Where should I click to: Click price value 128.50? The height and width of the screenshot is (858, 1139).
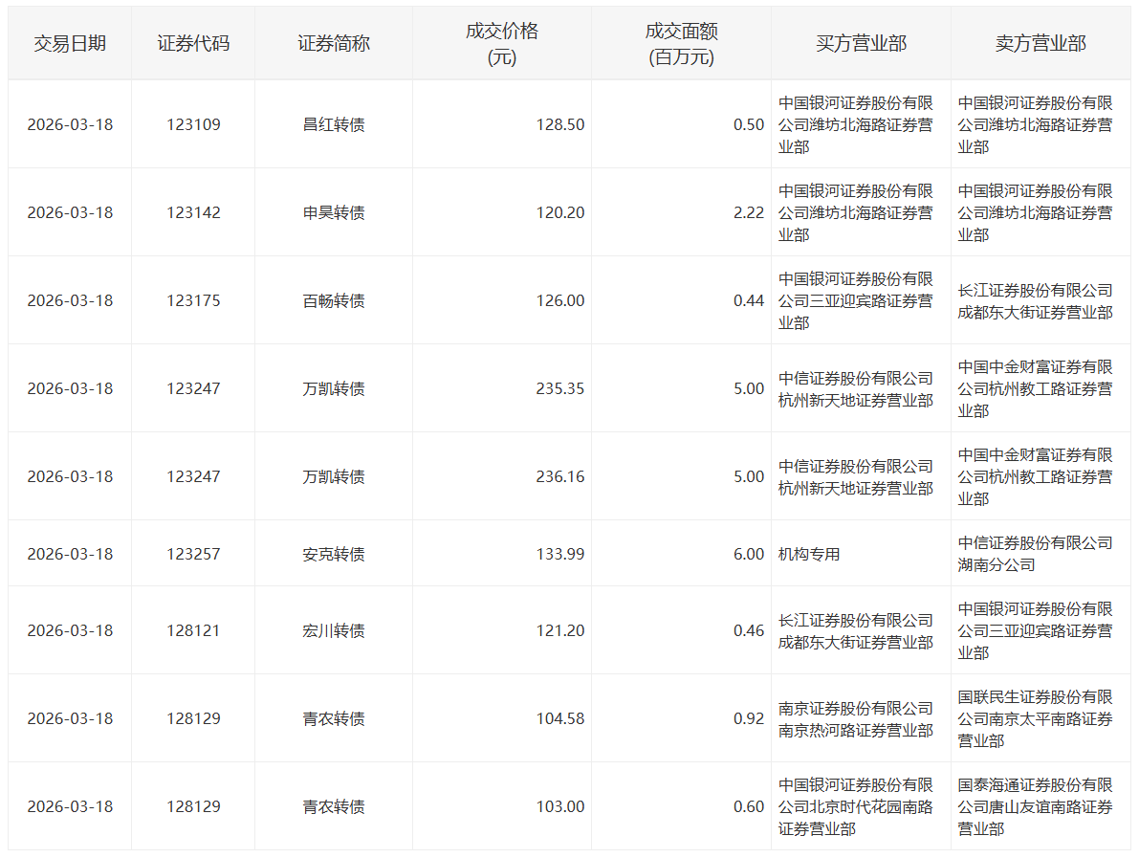(560, 124)
